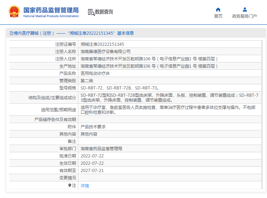Click the national emblem logo icon

point(14,12)
